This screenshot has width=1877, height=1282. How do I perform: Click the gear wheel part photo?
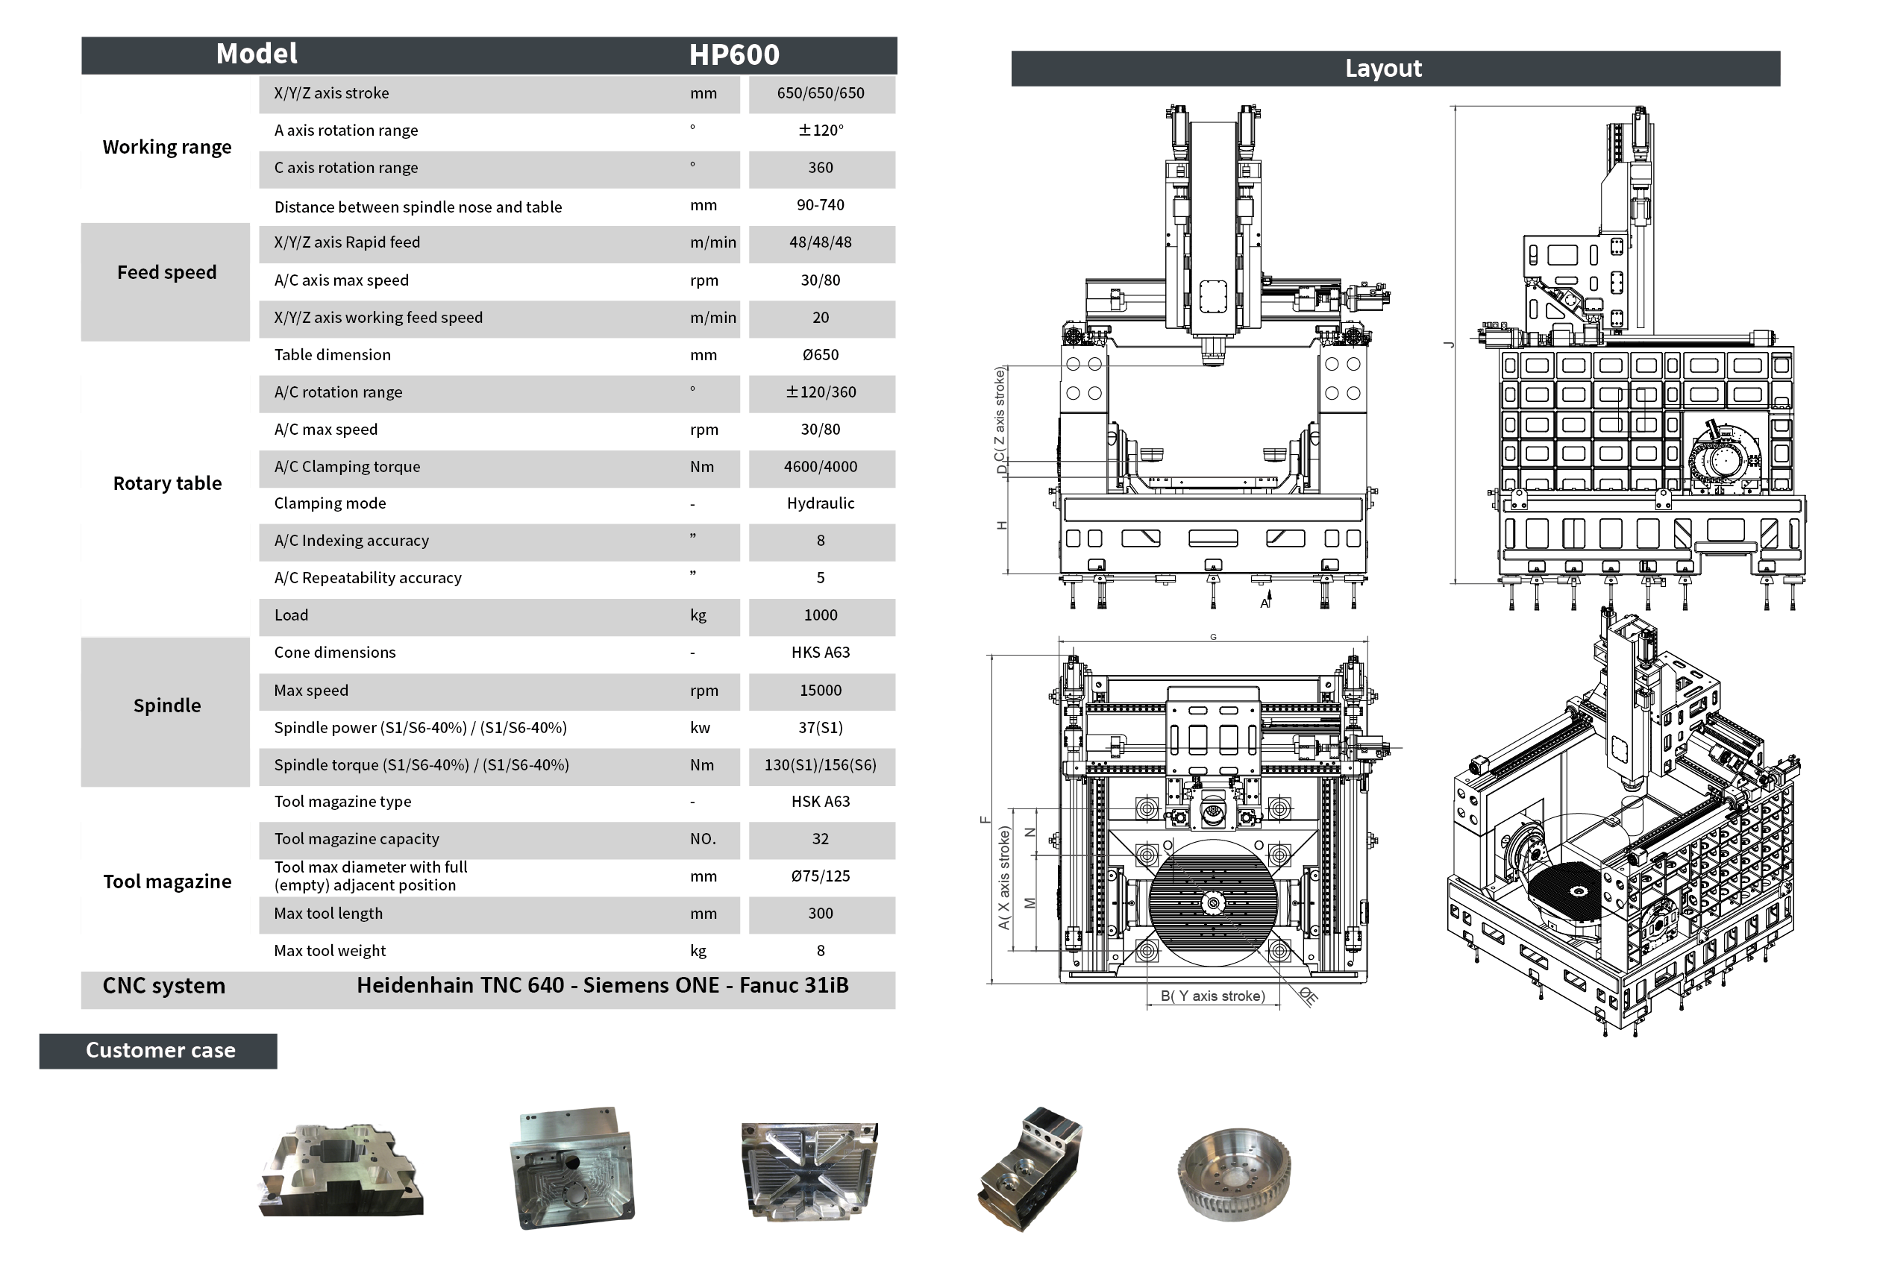(x=1233, y=1175)
